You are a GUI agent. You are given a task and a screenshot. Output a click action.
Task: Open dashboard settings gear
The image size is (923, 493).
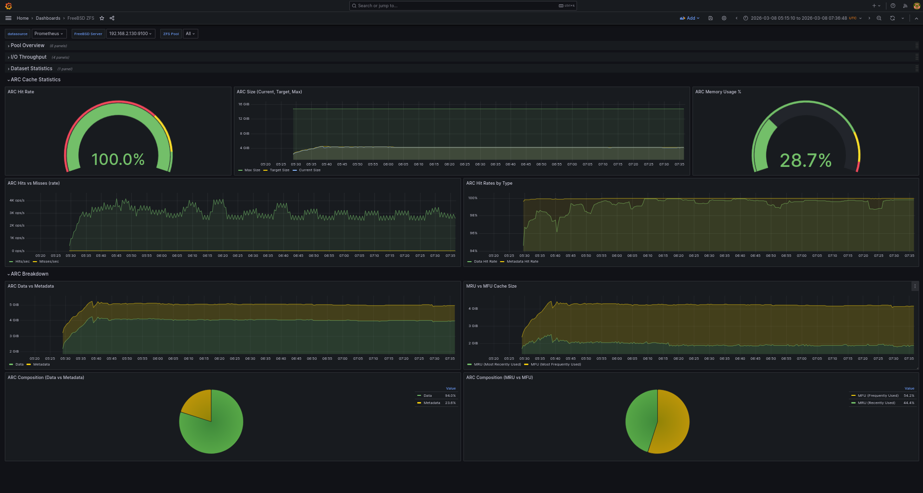(x=724, y=18)
